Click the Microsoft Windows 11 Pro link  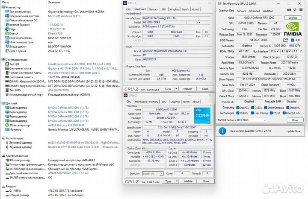tap(64, 16)
